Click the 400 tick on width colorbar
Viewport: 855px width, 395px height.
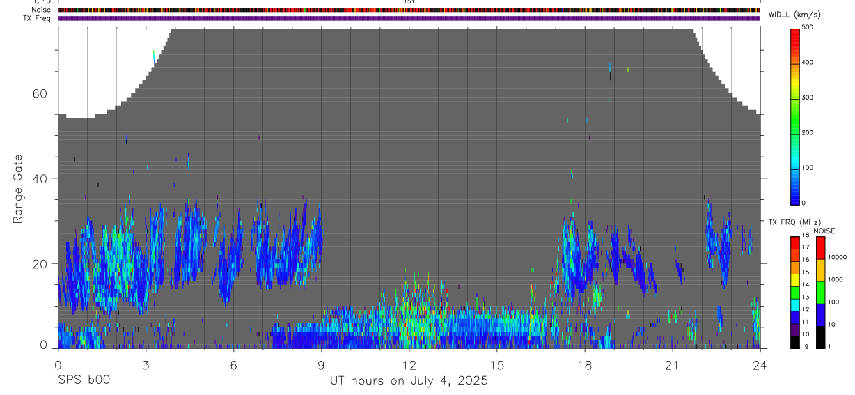click(x=808, y=63)
